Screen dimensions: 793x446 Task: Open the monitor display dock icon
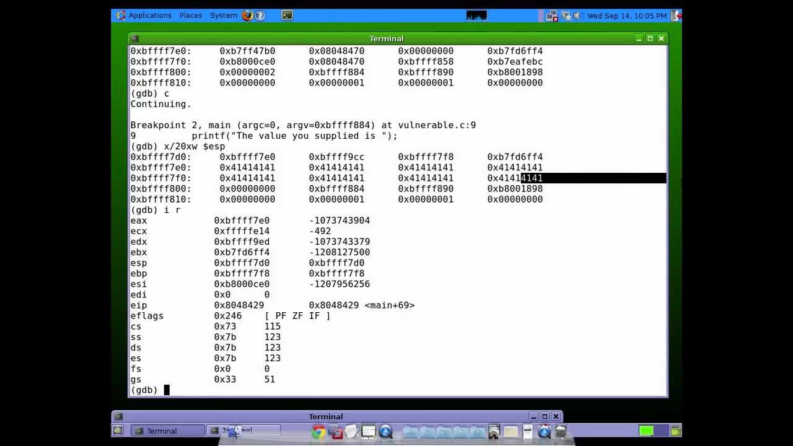pyautogui.click(x=369, y=432)
